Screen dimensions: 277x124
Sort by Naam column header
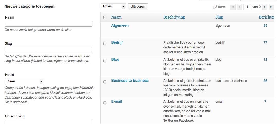pyautogui.click(x=116, y=17)
